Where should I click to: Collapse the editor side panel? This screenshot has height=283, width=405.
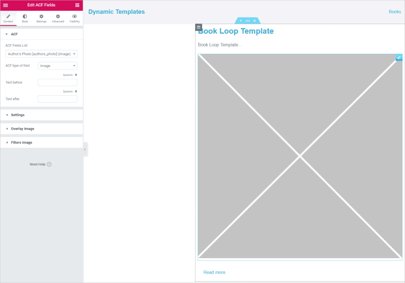85,149
